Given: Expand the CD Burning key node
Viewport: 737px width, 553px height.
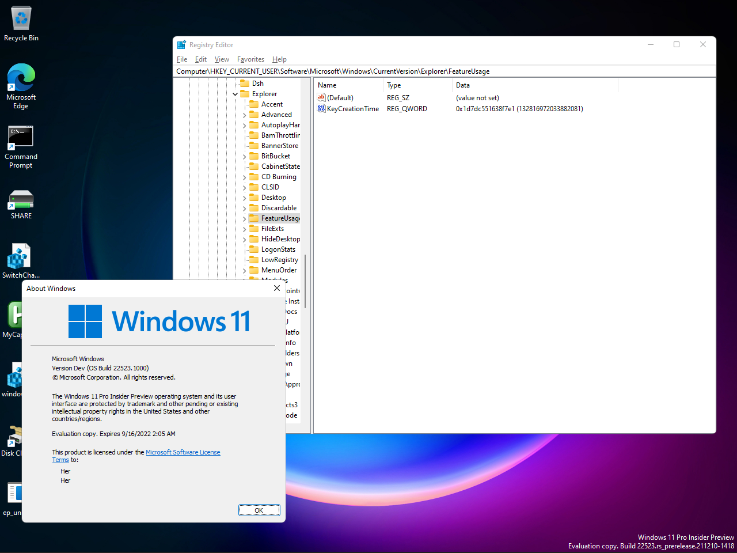Looking at the screenshot, I should [244, 177].
